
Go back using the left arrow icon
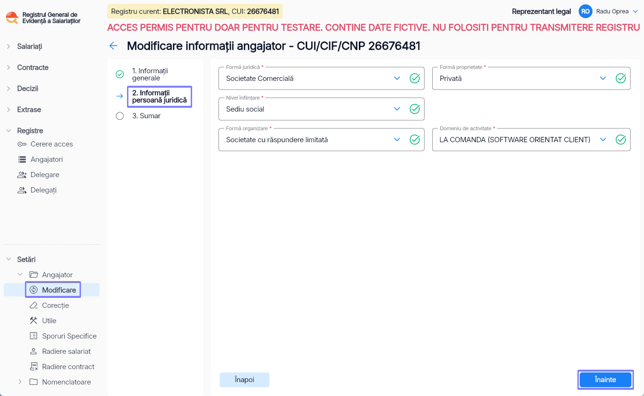114,46
